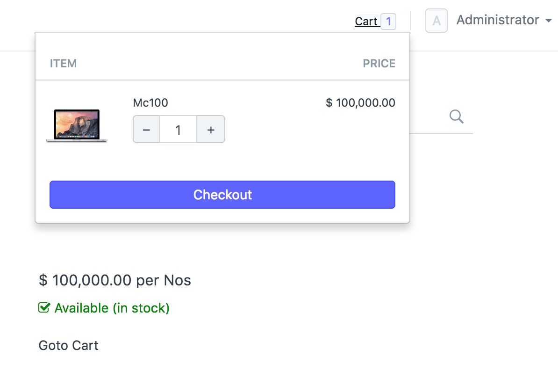Screen dimensions: 558x379
Task: Click the quantity input showing 1
Action: (178, 130)
